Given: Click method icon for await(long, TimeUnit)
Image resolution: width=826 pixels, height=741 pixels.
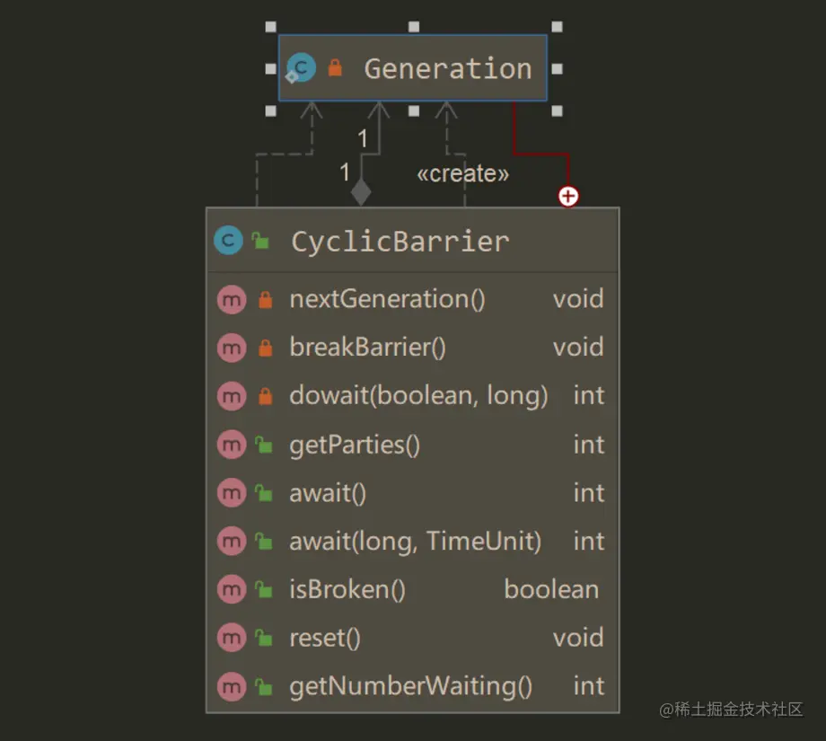Looking at the screenshot, I should click(232, 542).
